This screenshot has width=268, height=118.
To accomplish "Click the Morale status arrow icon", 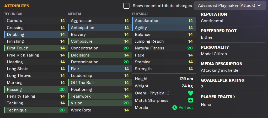I will coord(174,108).
